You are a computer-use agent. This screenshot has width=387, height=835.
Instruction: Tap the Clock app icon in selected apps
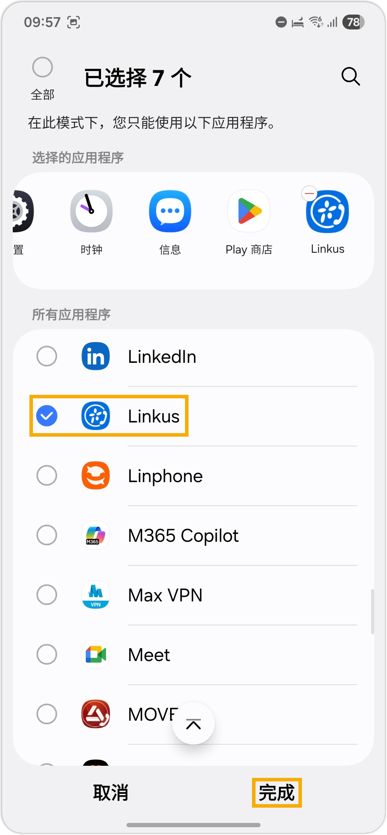pos(91,211)
